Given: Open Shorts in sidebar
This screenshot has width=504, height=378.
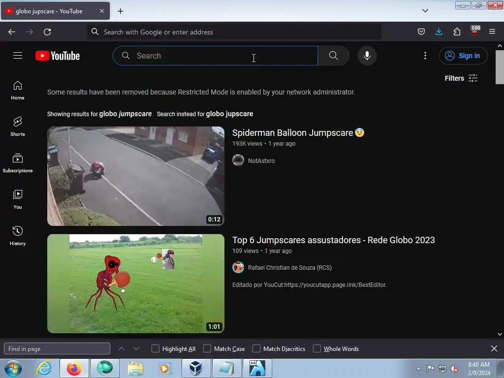Looking at the screenshot, I should click(x=18, y=126).
